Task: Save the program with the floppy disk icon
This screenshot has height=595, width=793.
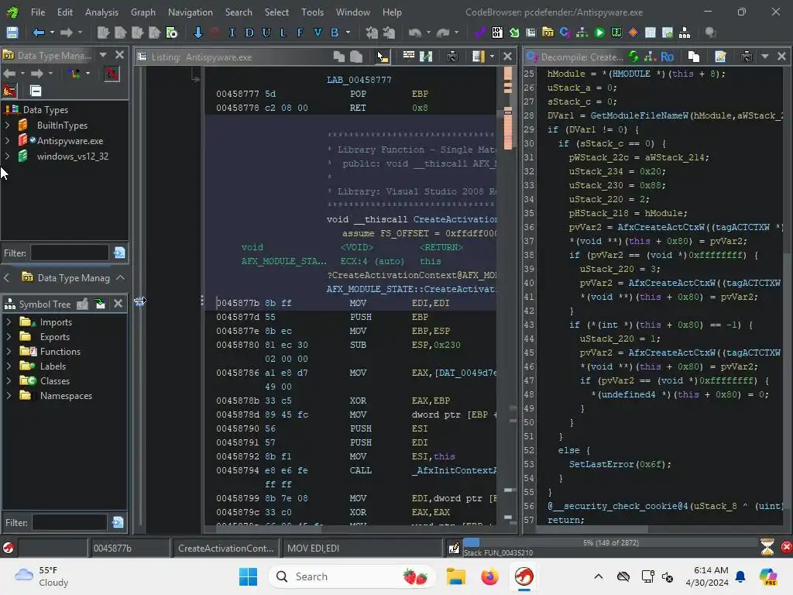Action: point(12,33)
